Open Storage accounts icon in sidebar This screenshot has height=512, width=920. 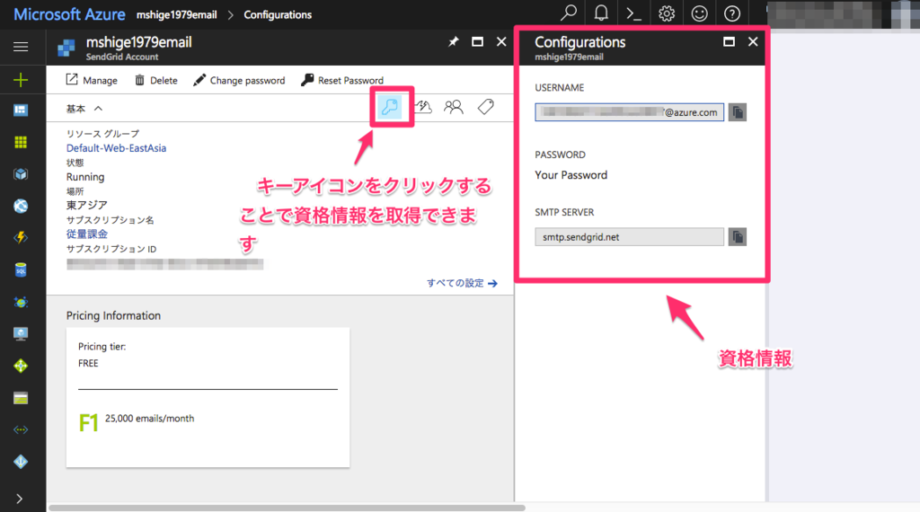click(x=21, y=398)
